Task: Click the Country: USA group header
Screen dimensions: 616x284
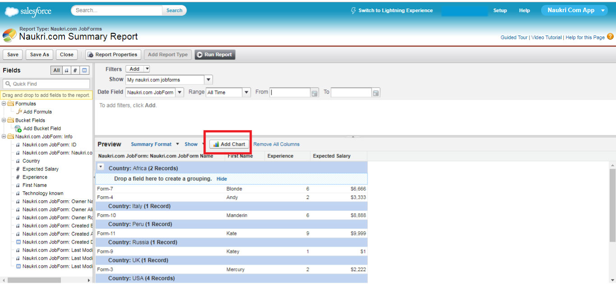Action: [231, 278]
